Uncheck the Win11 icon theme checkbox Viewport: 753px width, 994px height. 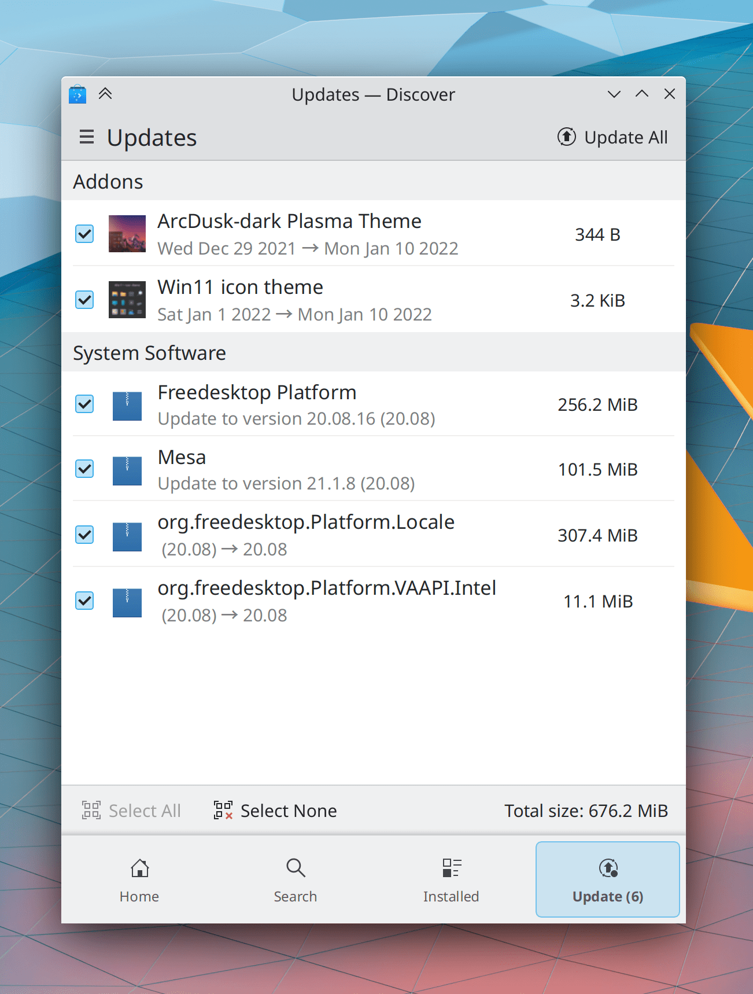84,300
